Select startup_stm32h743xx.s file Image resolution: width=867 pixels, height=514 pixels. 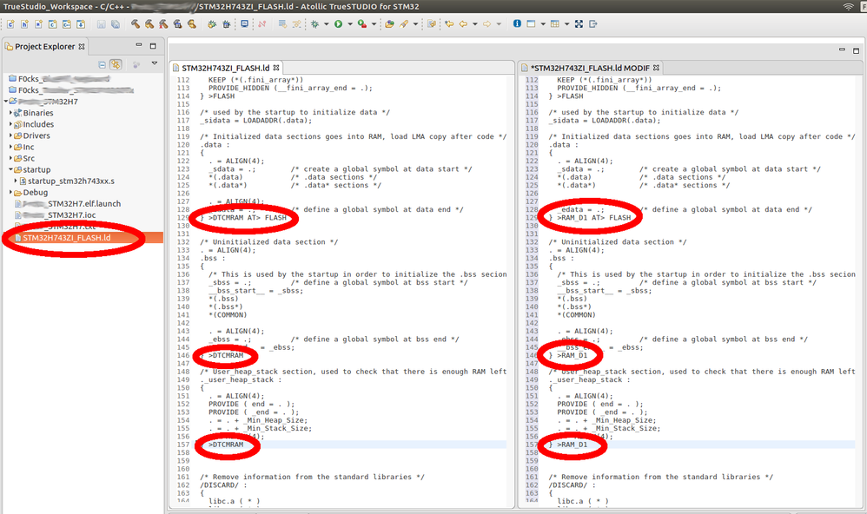[67, 181]
